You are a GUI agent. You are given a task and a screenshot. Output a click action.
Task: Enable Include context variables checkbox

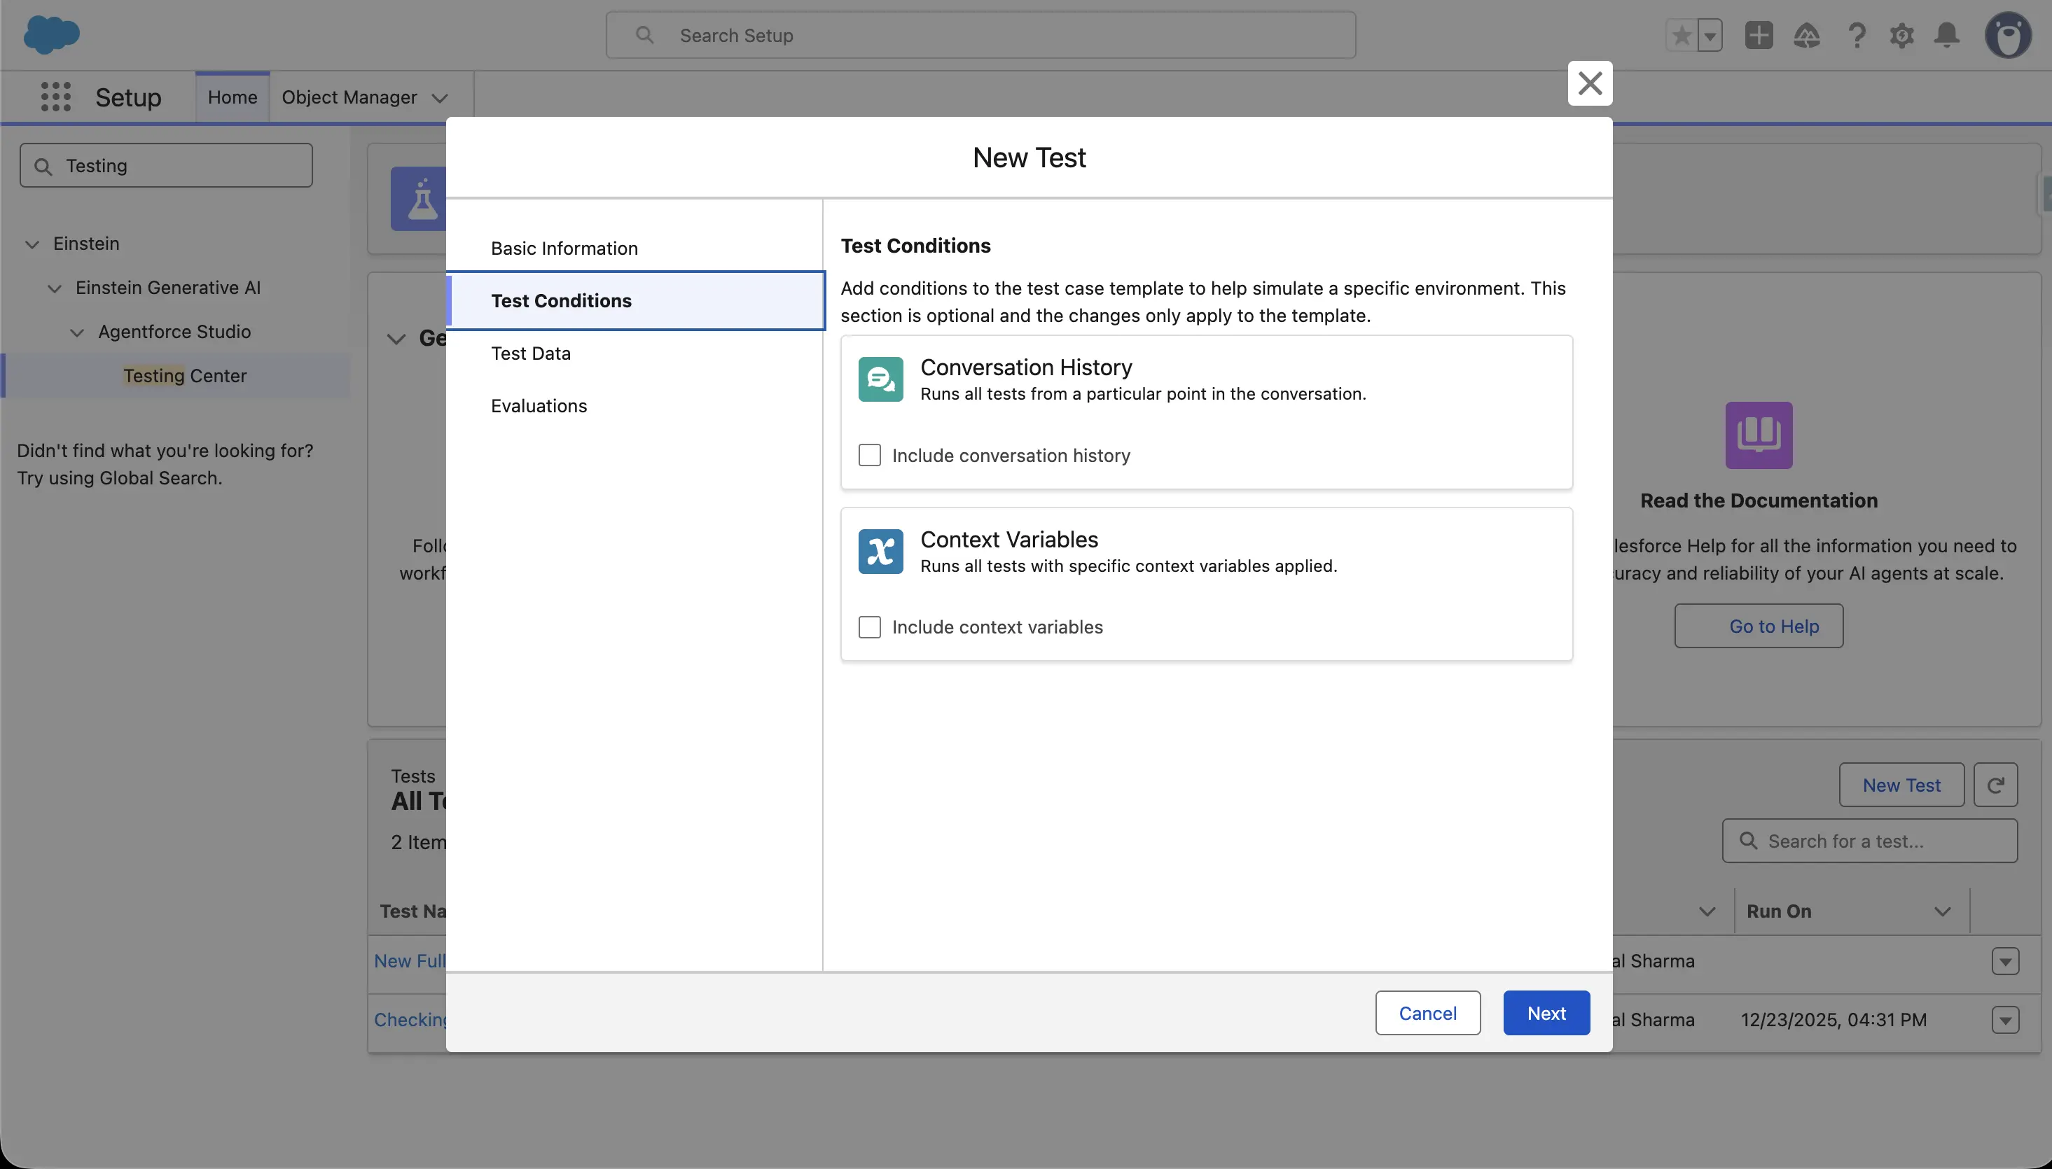870,627
